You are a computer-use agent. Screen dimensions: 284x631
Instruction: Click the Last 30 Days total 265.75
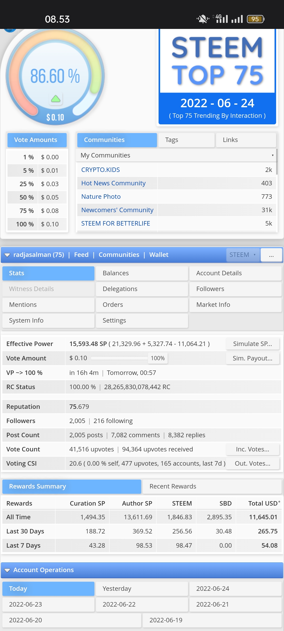point(268,531)
